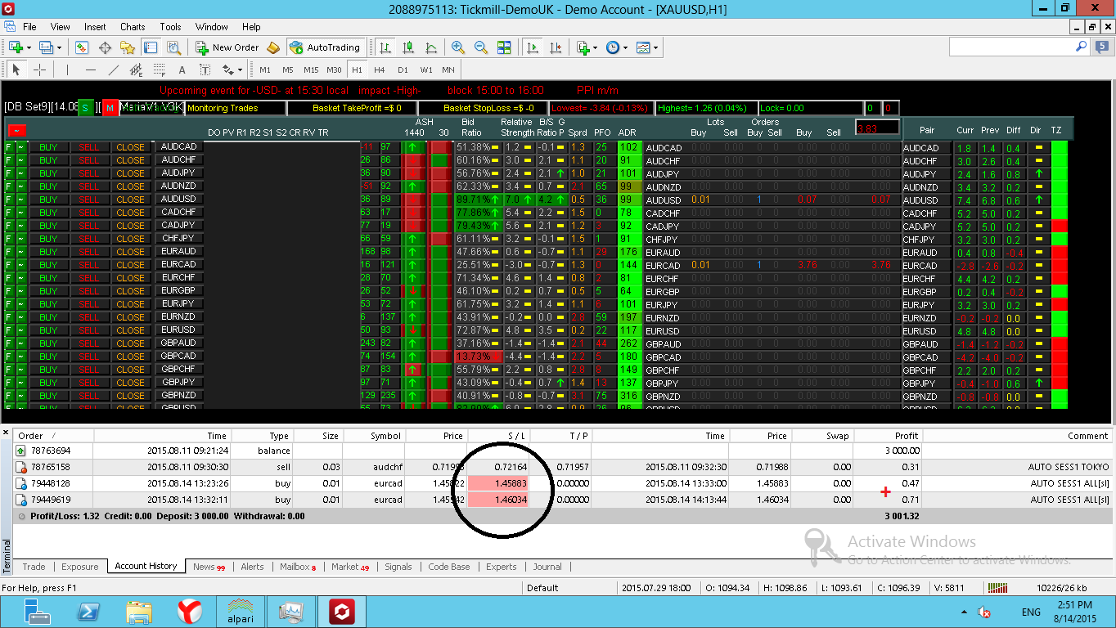Switch to the Journal tab

pos(547,567)
